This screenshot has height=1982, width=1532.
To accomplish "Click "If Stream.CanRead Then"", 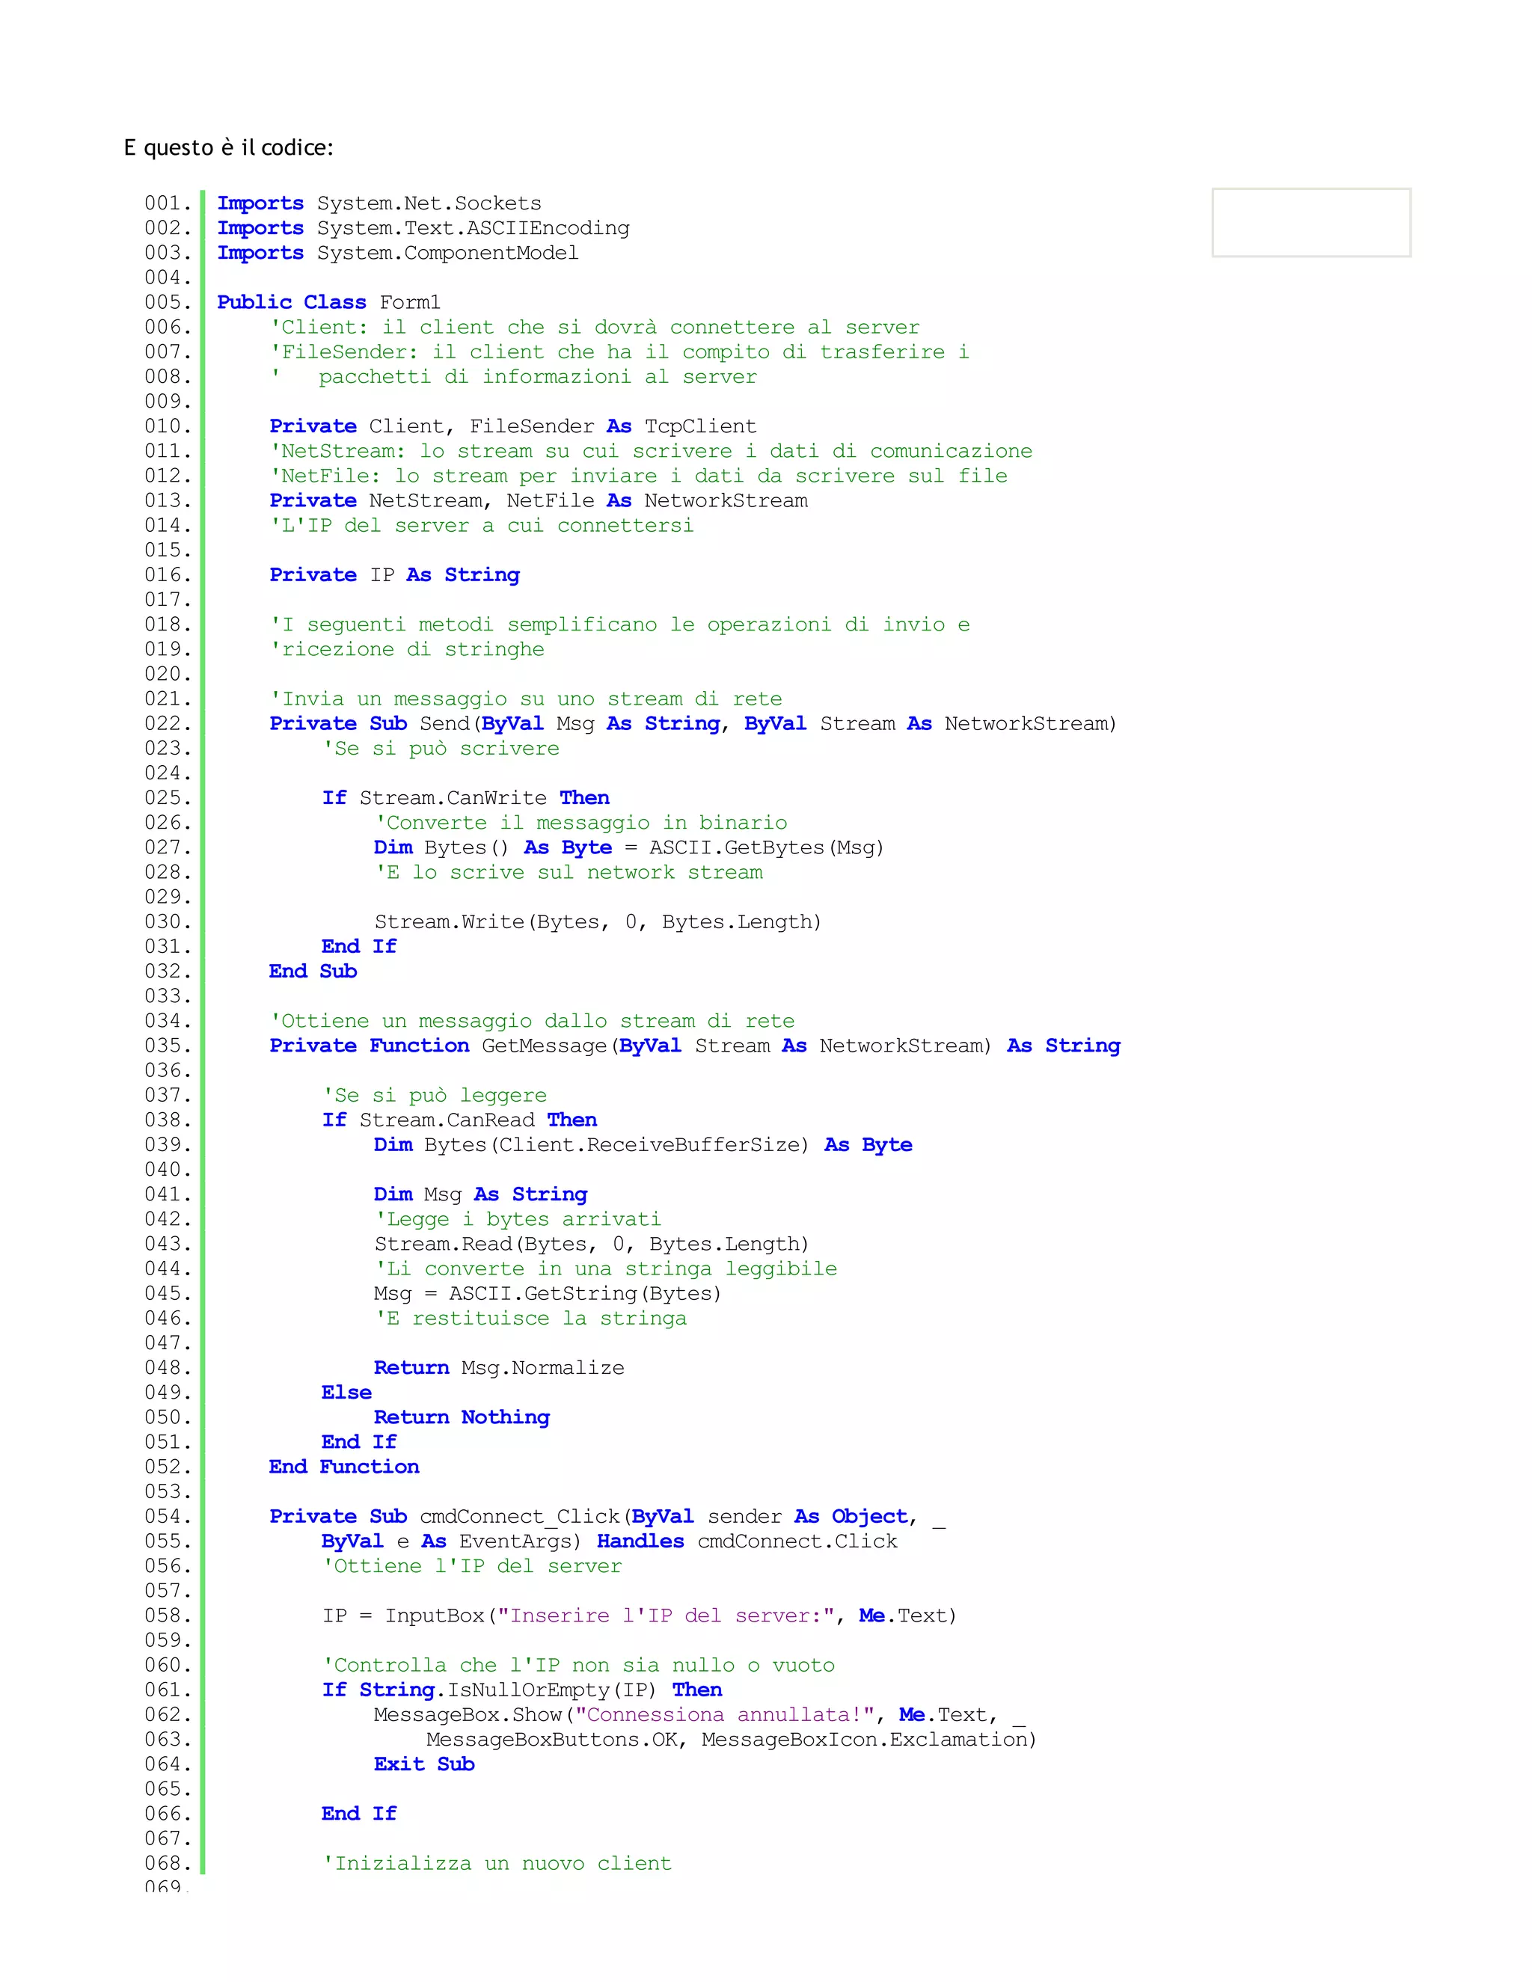I will [x=459, y=1120].
